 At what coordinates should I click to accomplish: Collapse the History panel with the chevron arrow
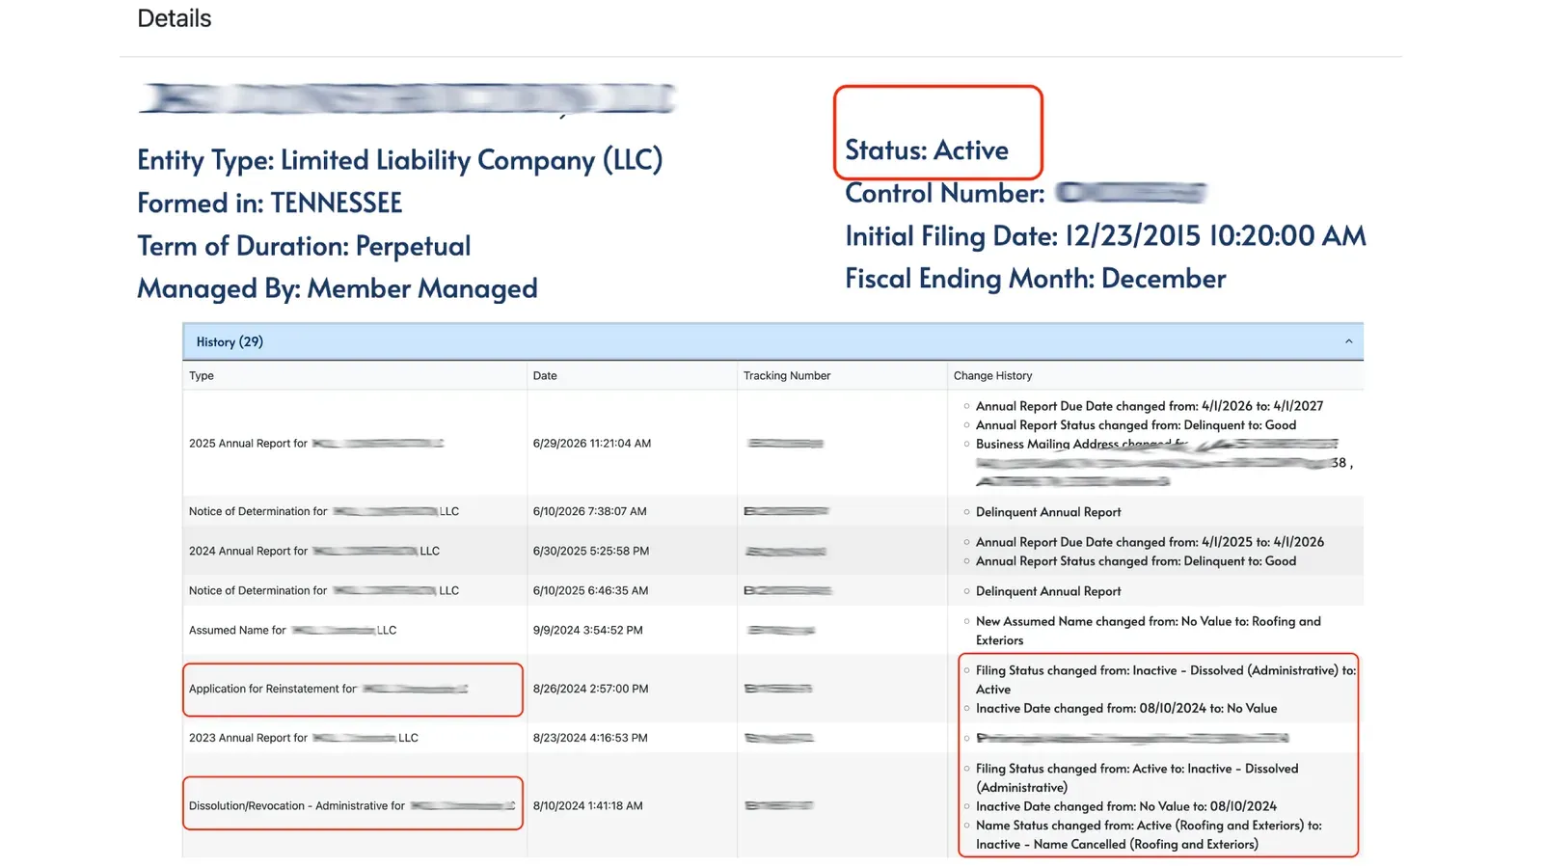pos(1348,341)
